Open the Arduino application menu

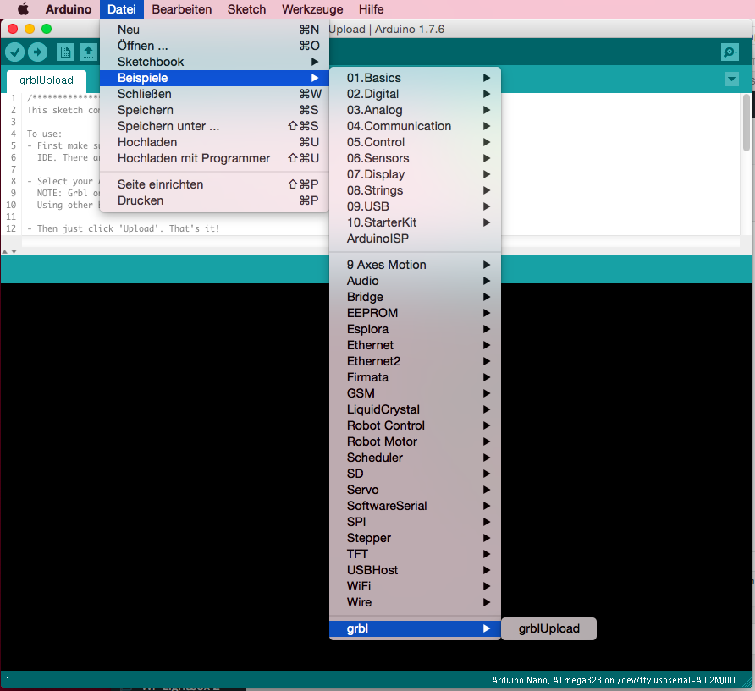(69, 9)
